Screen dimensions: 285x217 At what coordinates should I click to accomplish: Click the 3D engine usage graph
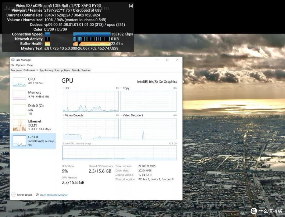(x=91, y=101)
